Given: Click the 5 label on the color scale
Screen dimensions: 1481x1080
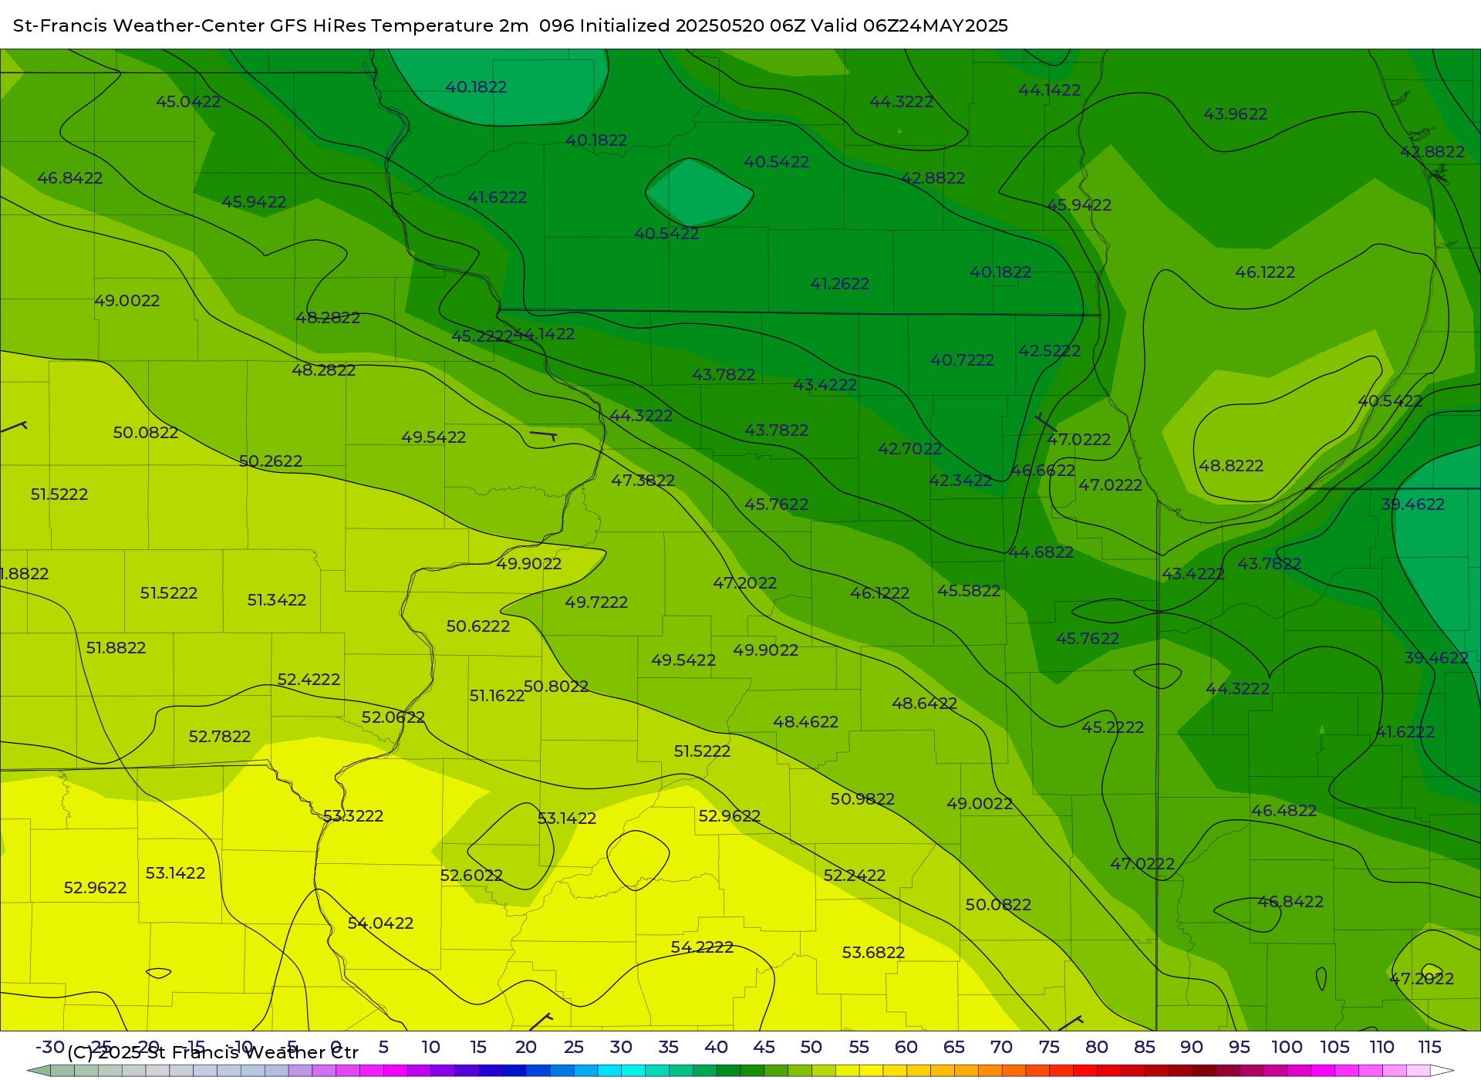Looking at the screenshot, I should 383,1048.
